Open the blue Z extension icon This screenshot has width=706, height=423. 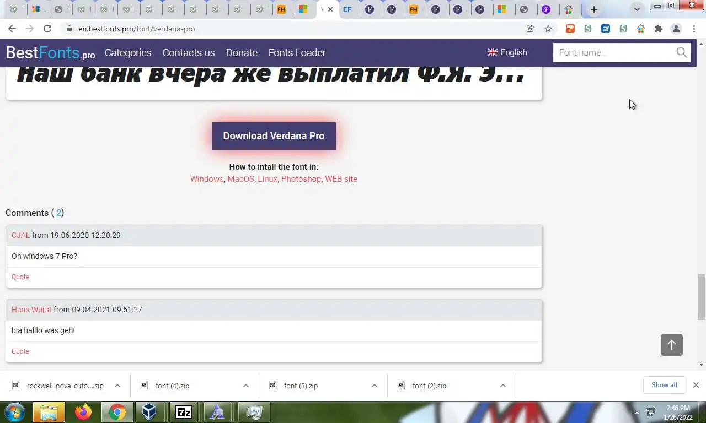[x=606, y=29]
